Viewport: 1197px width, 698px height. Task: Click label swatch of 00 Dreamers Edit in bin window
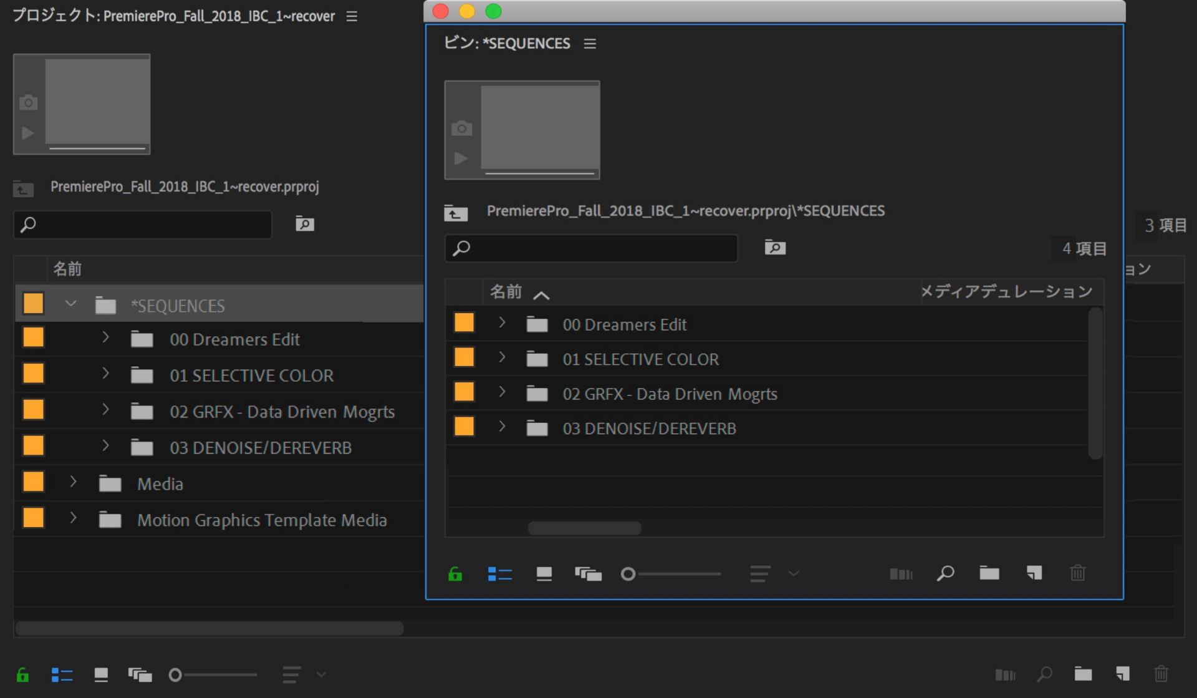point(464,322)
